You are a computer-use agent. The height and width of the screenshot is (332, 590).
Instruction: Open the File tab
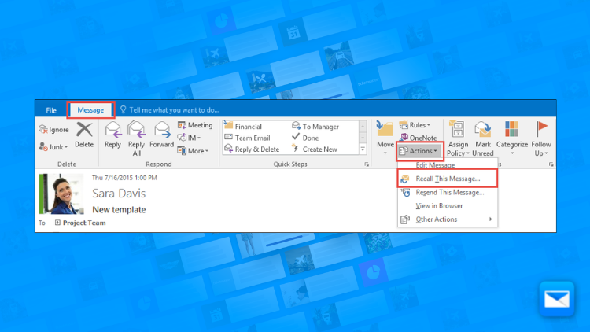click(51, 110)
